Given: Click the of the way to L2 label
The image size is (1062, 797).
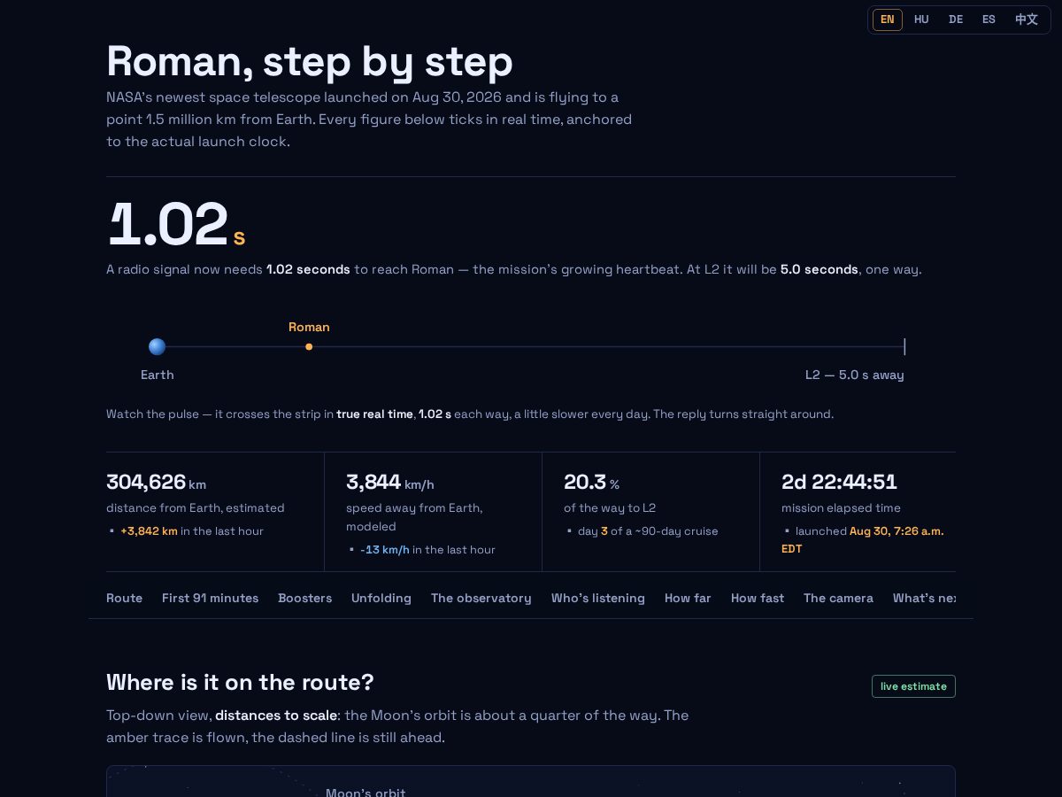Looking at the screenshot, I should [610, 508].
